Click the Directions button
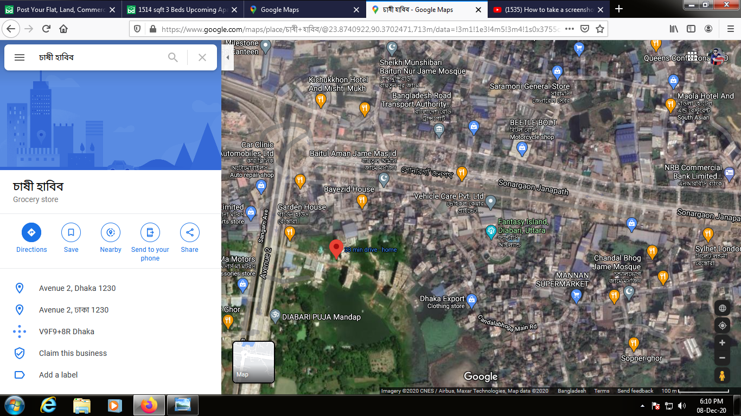The image size is (741, 416). pos(31,238)
